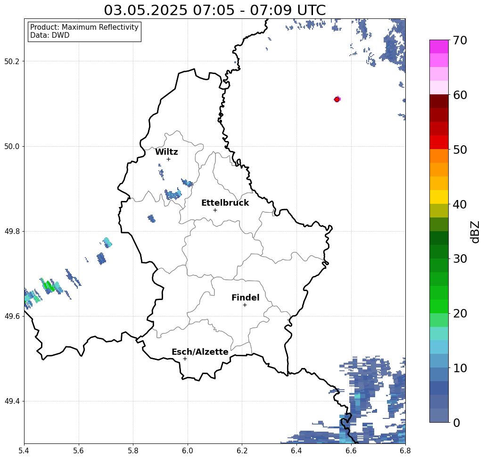485x459 pixels.
Task: Click the 40 tick on the colorbar
Action: (460, 204)
